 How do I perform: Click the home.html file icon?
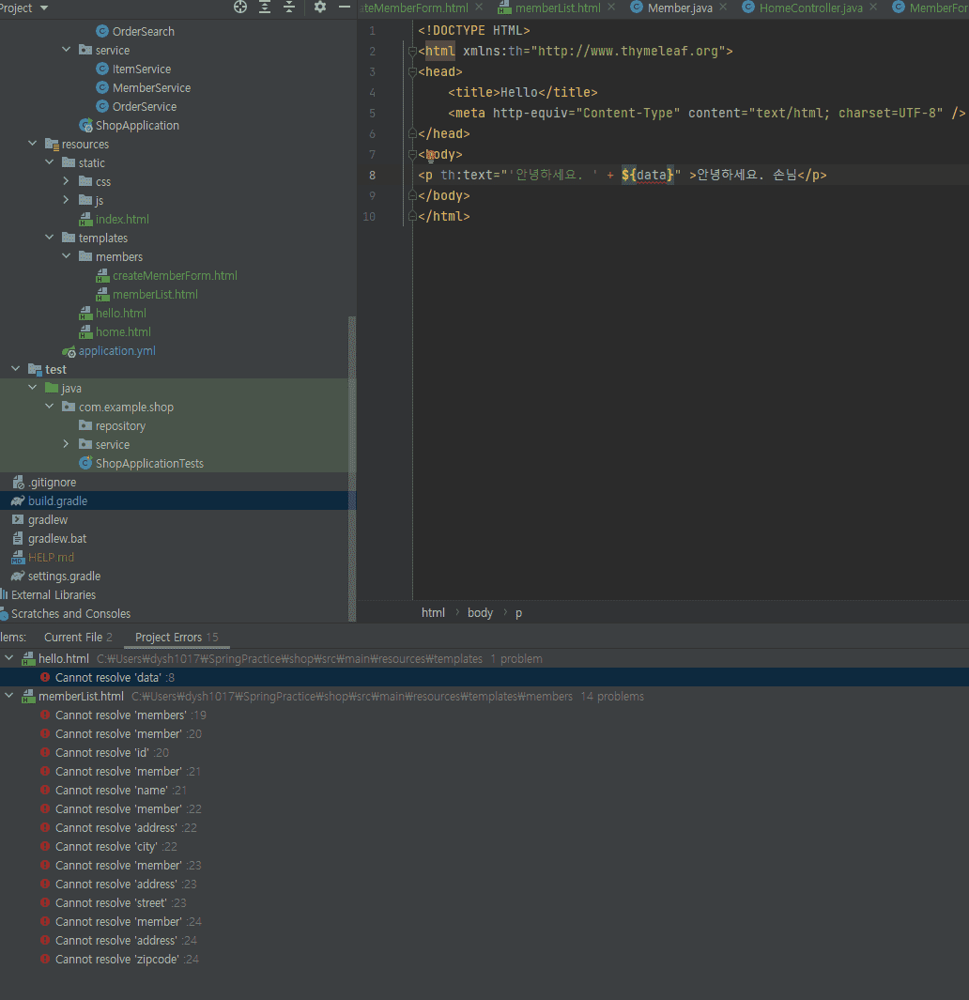(85, 331)
